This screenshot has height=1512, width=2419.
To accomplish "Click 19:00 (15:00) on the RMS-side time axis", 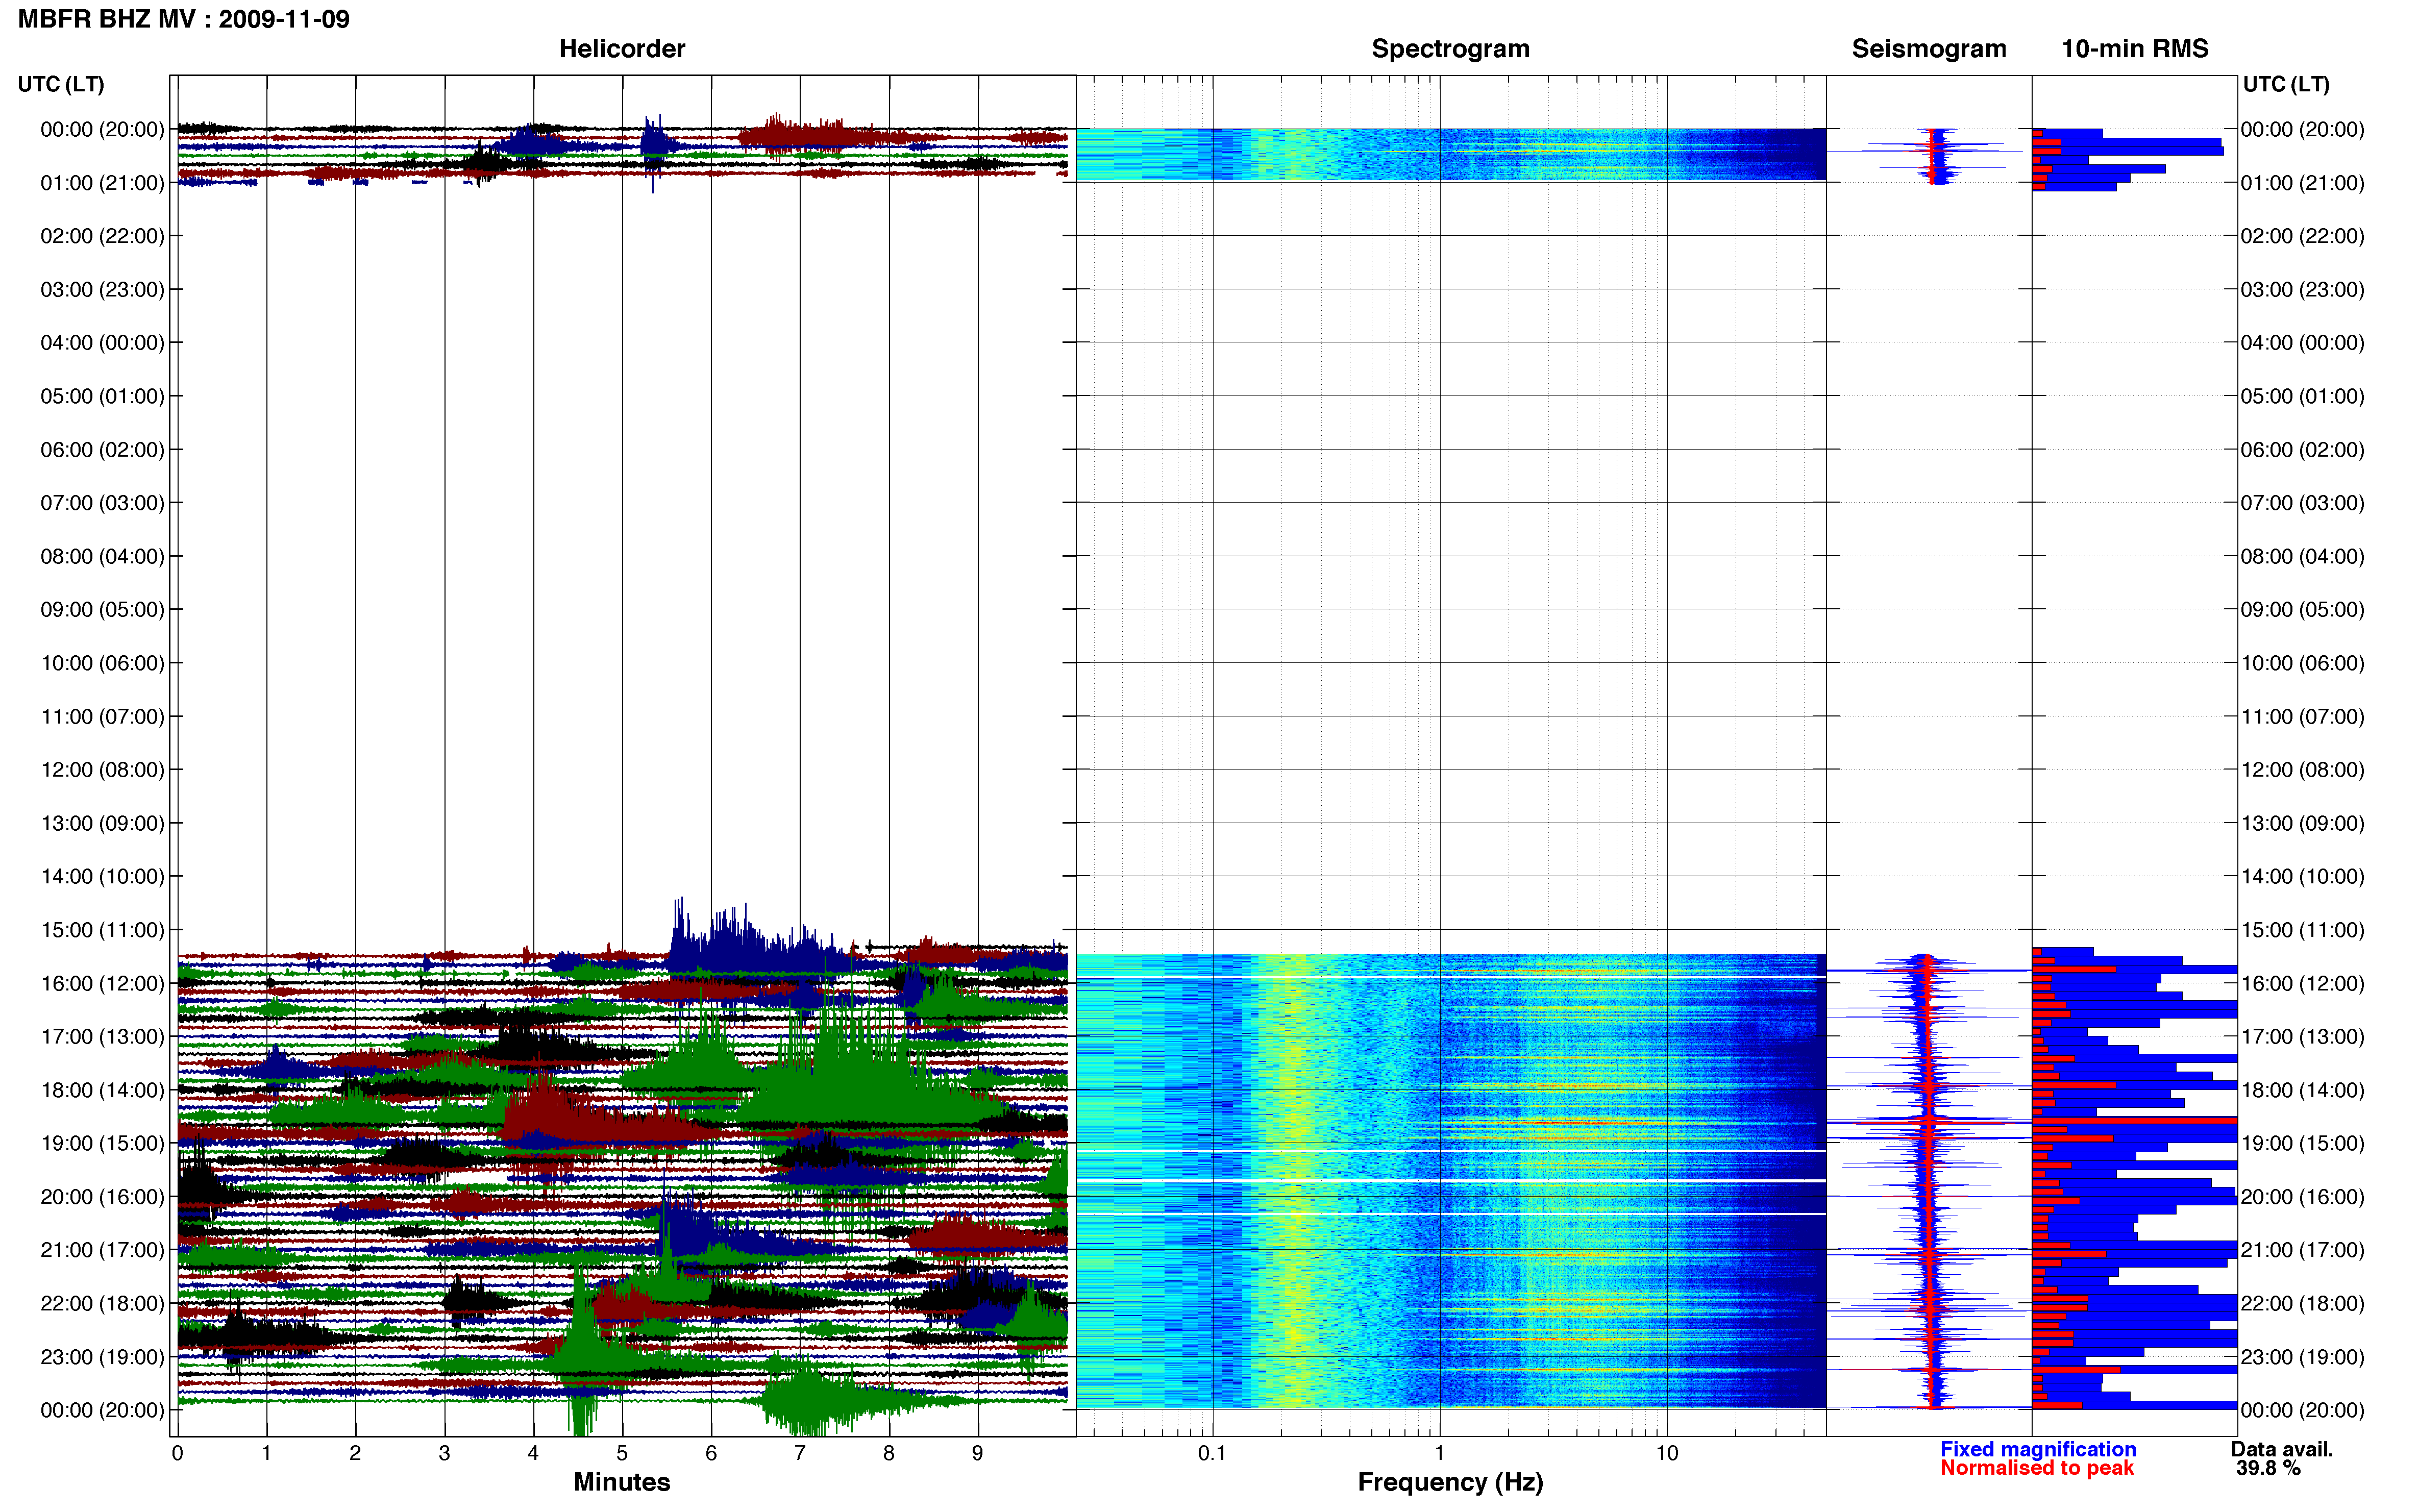I will [2302, 1143].
